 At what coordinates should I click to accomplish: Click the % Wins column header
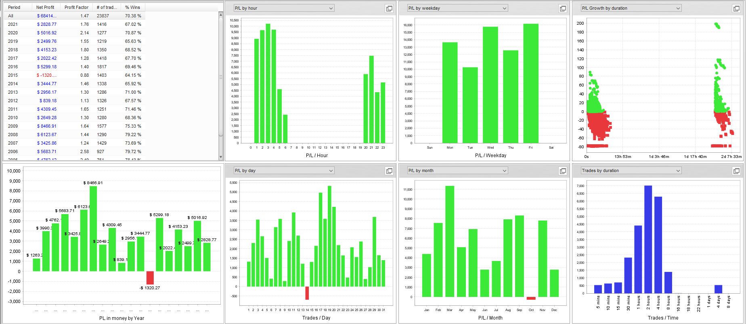133,7
